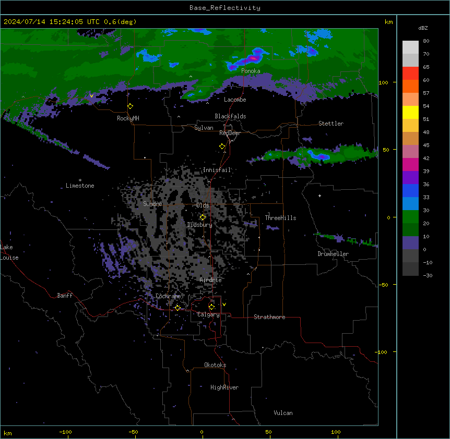Select the dark orange 57-60 dBZ swatch

click(410, 86)
